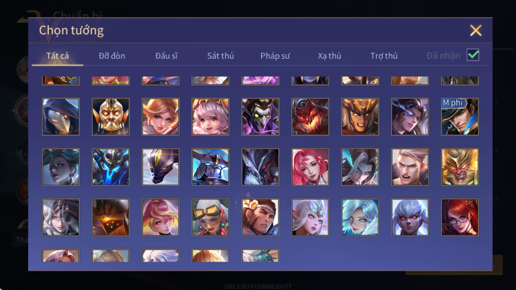Select the dark purple-eyed panther hero thumbnail
The height and width of the screenshot is (290, 516).
pyautogui.click(x=161, y=167)
